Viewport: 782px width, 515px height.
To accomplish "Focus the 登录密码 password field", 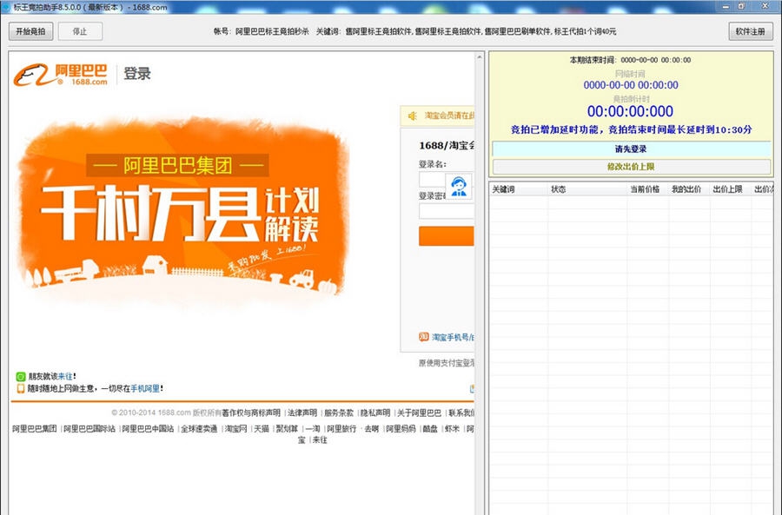I will point(447,211).
